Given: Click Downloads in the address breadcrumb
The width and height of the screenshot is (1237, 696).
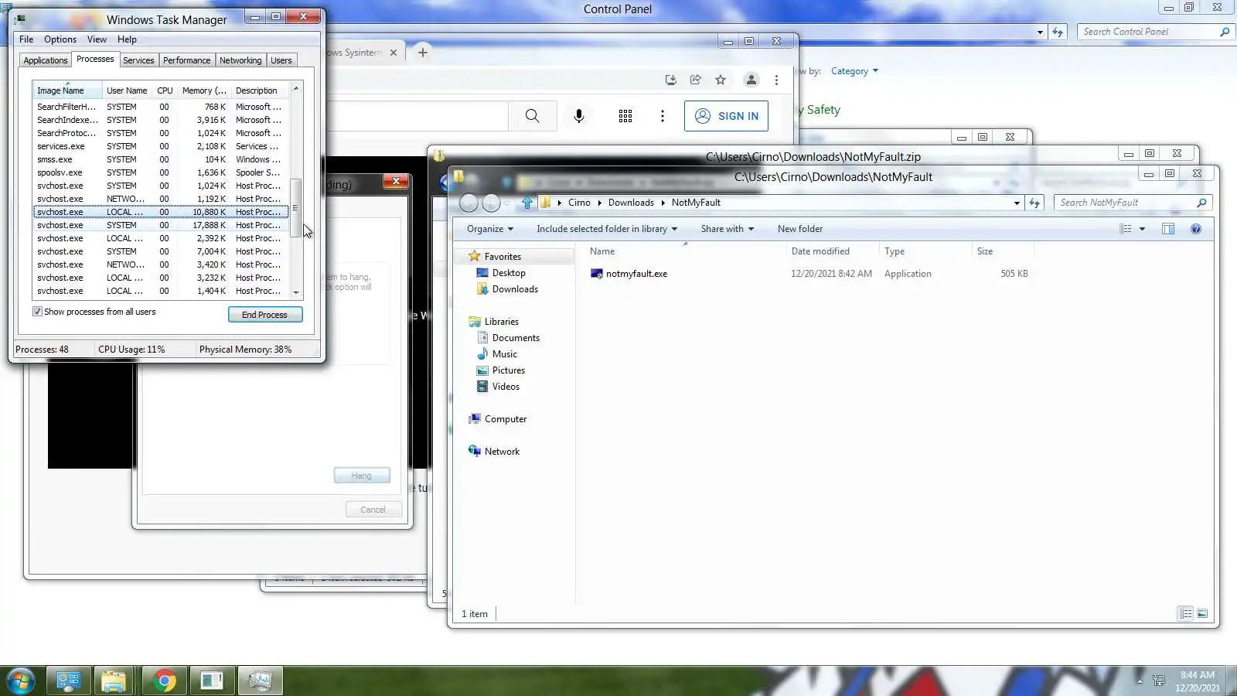Looking at the screenshot, I should (631, 203).
